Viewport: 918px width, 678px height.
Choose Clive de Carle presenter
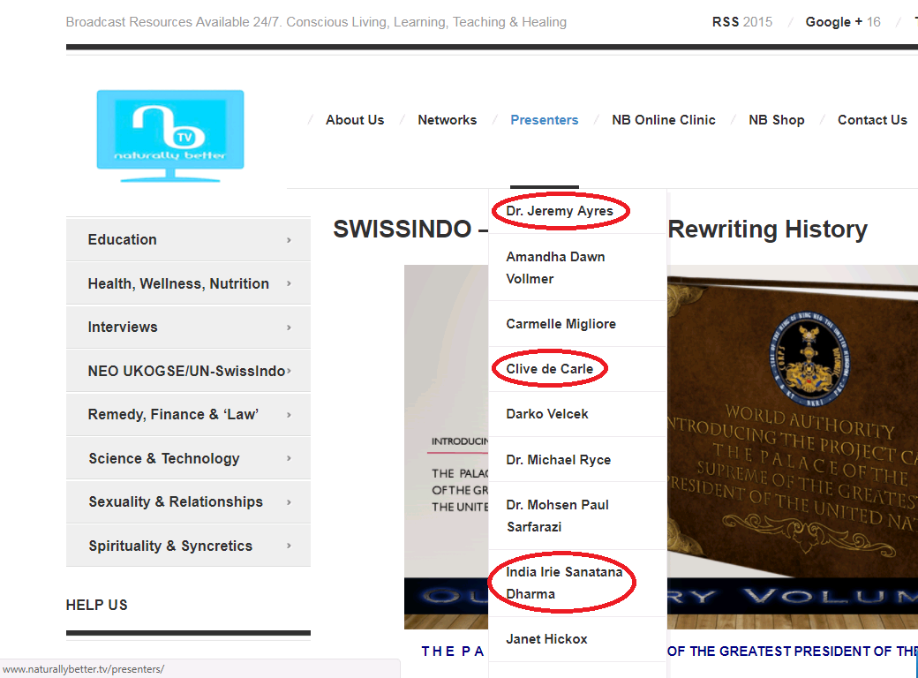coord(549,369)
